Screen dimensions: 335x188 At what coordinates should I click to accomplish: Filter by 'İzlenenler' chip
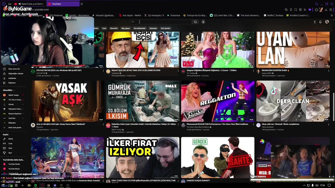point(153,28)
